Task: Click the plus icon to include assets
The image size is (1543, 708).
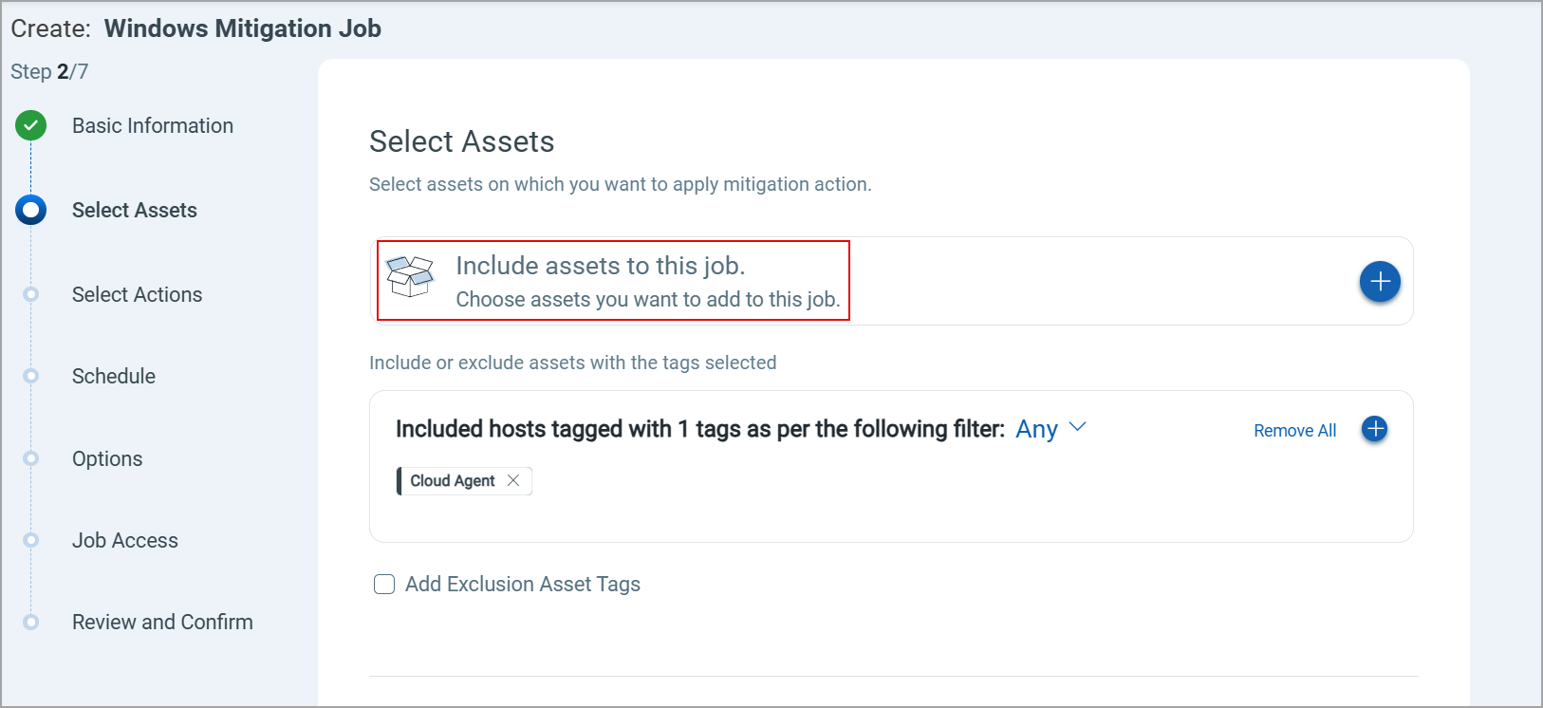Action: tap(1380, 282)
